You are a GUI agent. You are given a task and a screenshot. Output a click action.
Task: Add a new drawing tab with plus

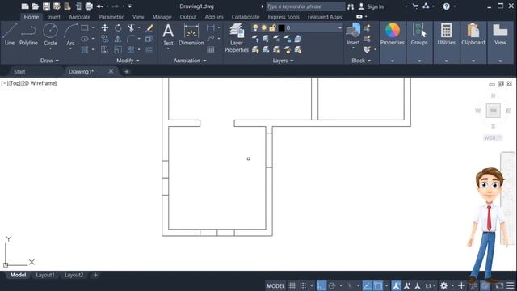pos(127,71)
